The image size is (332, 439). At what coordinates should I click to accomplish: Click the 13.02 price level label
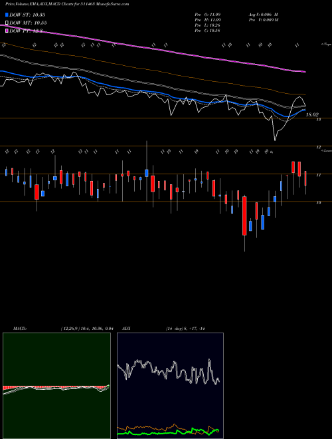coord(312,114)
